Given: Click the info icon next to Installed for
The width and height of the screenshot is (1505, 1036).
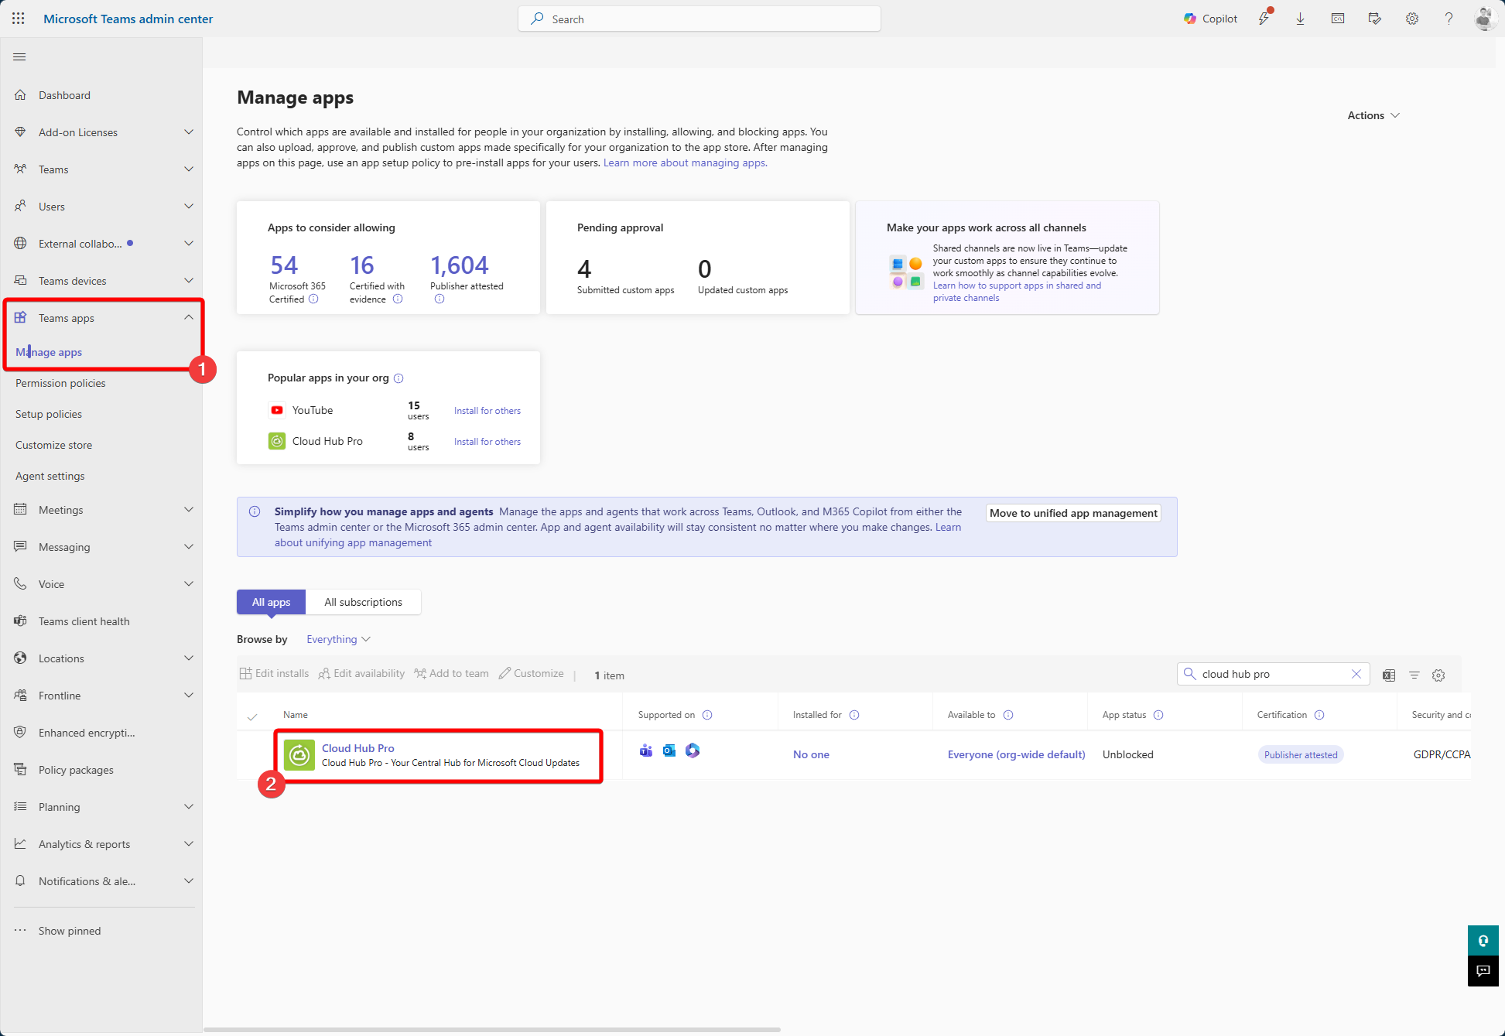Looking at the screenshot, I should click(x=854, y=715).
